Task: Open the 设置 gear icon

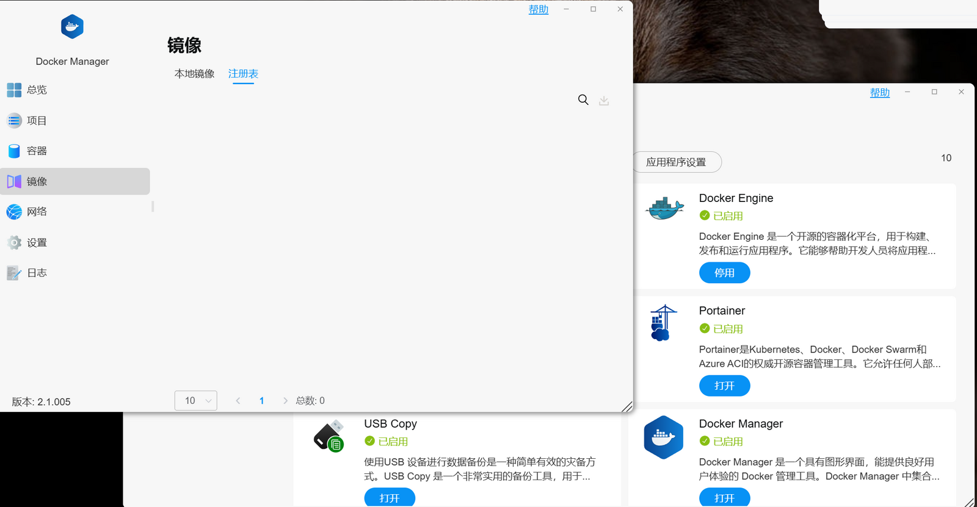Action: (x=14, y=243)
